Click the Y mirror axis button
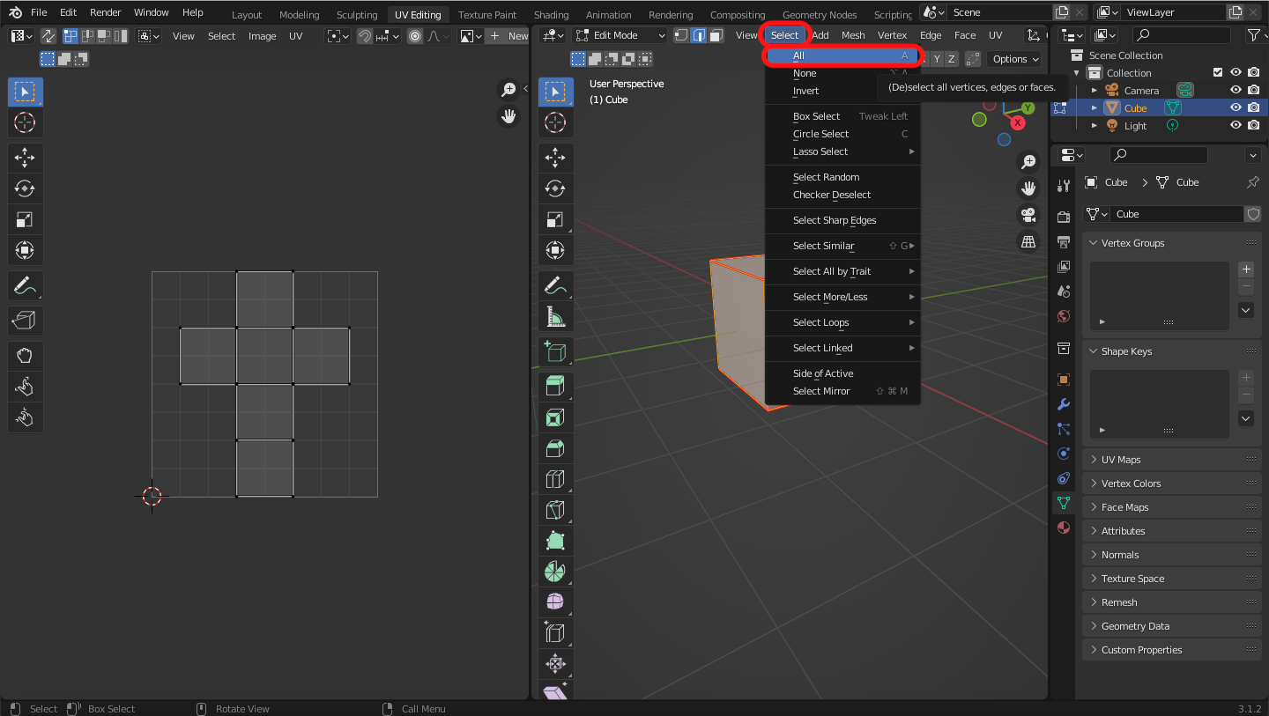Viewport: 1269px width, 716px height. point(937,59)
